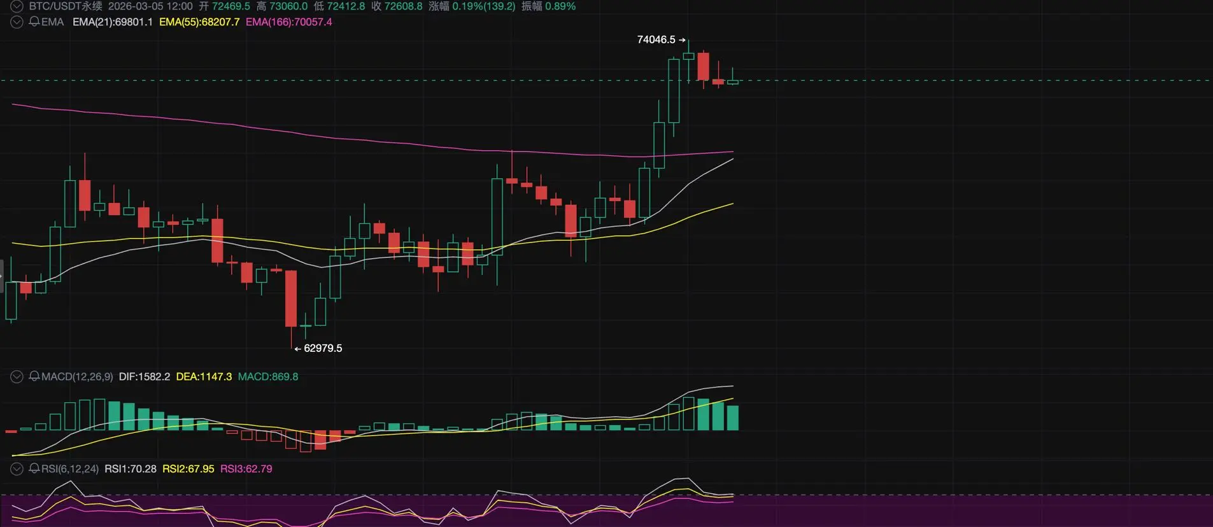Click the yellow RSI2:67.95 value
The image size is (1213, 527).
[188, 469]
